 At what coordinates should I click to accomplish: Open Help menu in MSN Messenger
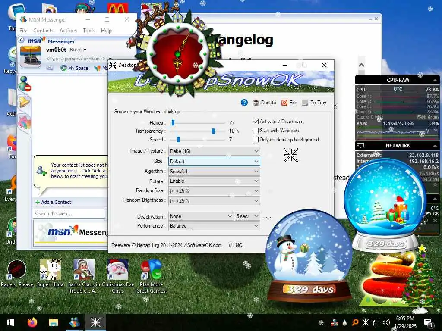(x=106, y=31)
